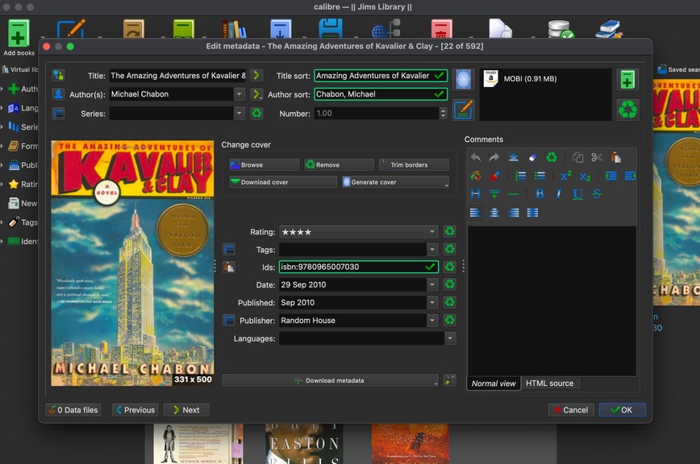
Task: Open the Tags editor icon
Action: pyautogui.click(x=229, y=250)
